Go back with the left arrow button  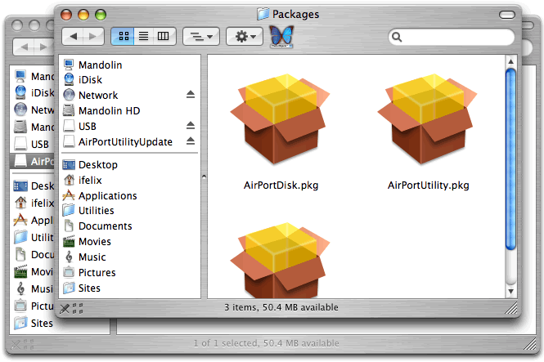pos(73,37)
